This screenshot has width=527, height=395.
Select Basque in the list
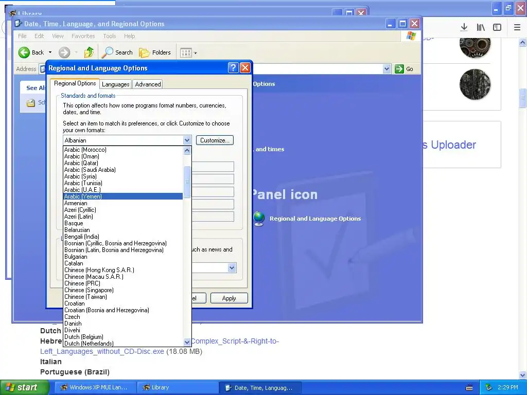point(123,223)
